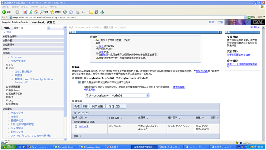The image size is (266, 150).
Task: Expand the 应用程序 section
Action: pos(4,45)
